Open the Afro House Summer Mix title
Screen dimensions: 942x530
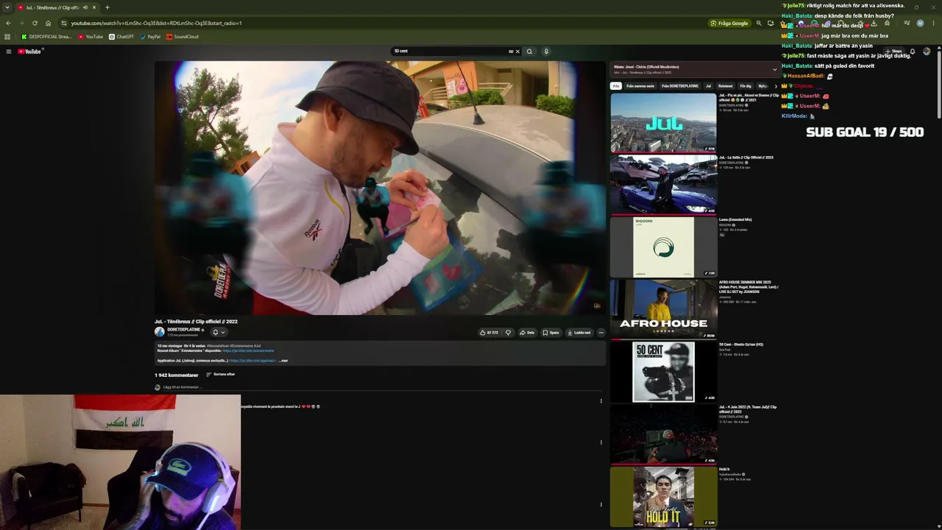[x=748, y=287]
